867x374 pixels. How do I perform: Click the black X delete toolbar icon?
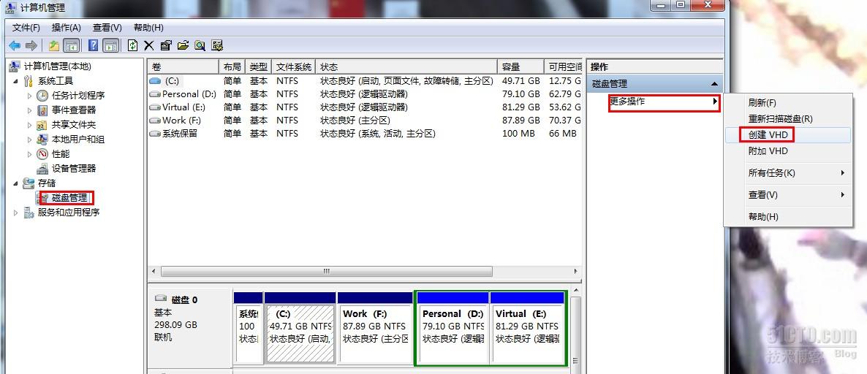(x=148, y=45)
